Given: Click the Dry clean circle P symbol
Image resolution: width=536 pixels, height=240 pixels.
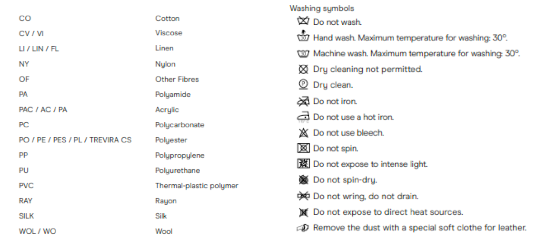Looking at the screenshot, I should coord(303,85).
